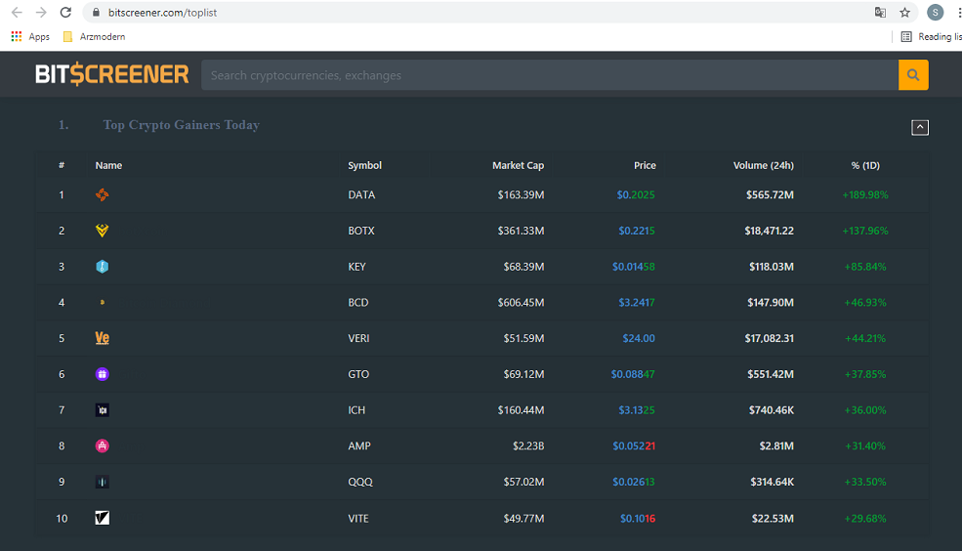Click the VERI coin logo icon
962x551 pixels.
tap(102, 338)
